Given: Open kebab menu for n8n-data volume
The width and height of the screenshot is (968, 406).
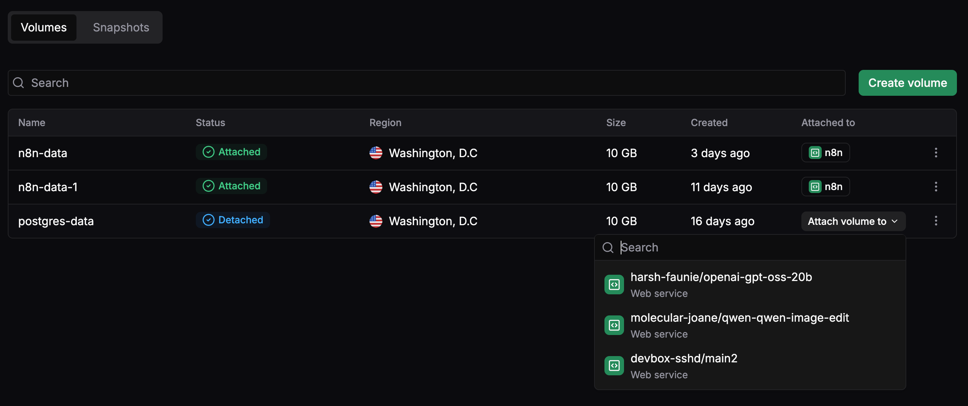Looking at the screenshot, I should [936, 153].
